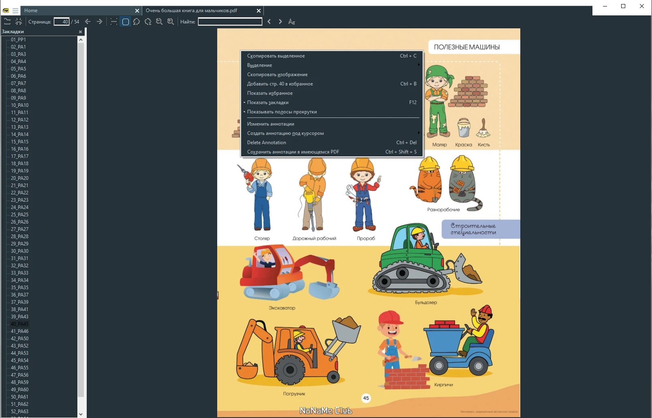
Task: Select the Fit Width view icon
Action: click(x=114, y=21)
